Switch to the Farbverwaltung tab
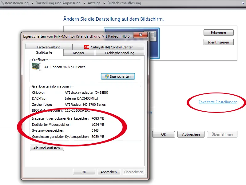The image size is (246, 185). 49,47
